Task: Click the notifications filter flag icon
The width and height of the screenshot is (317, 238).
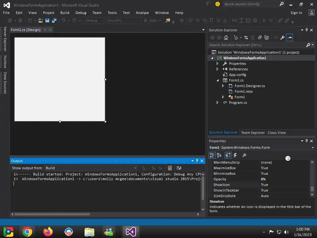Action: [208, 4]
